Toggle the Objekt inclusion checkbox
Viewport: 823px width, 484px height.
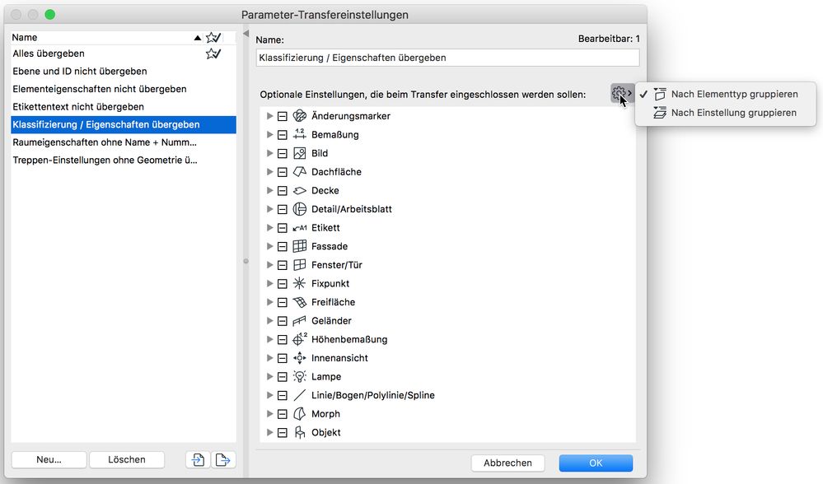tap(281, 432)
